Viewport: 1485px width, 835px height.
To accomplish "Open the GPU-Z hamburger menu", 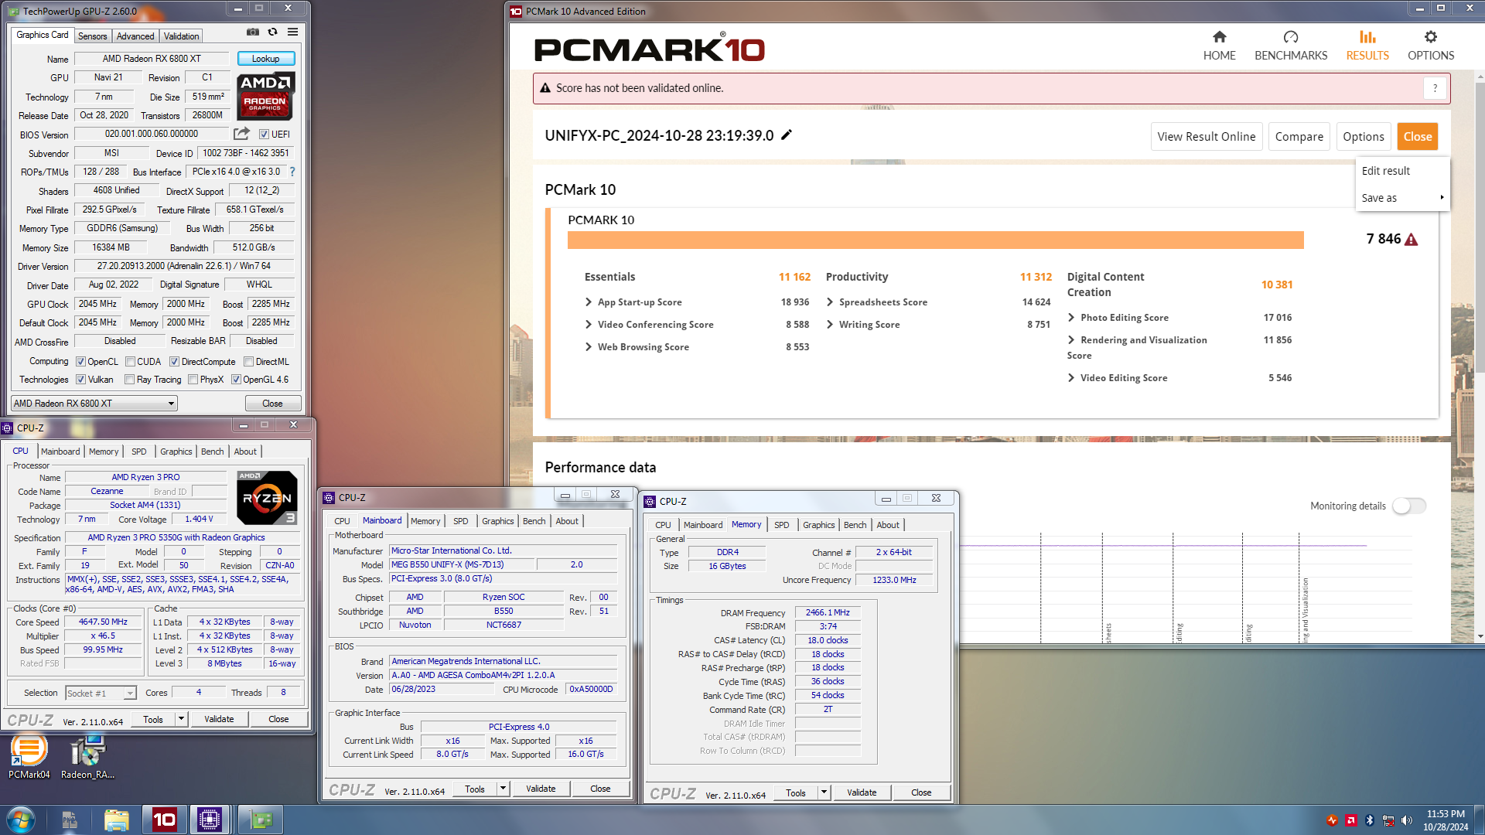I will point(292,32).
